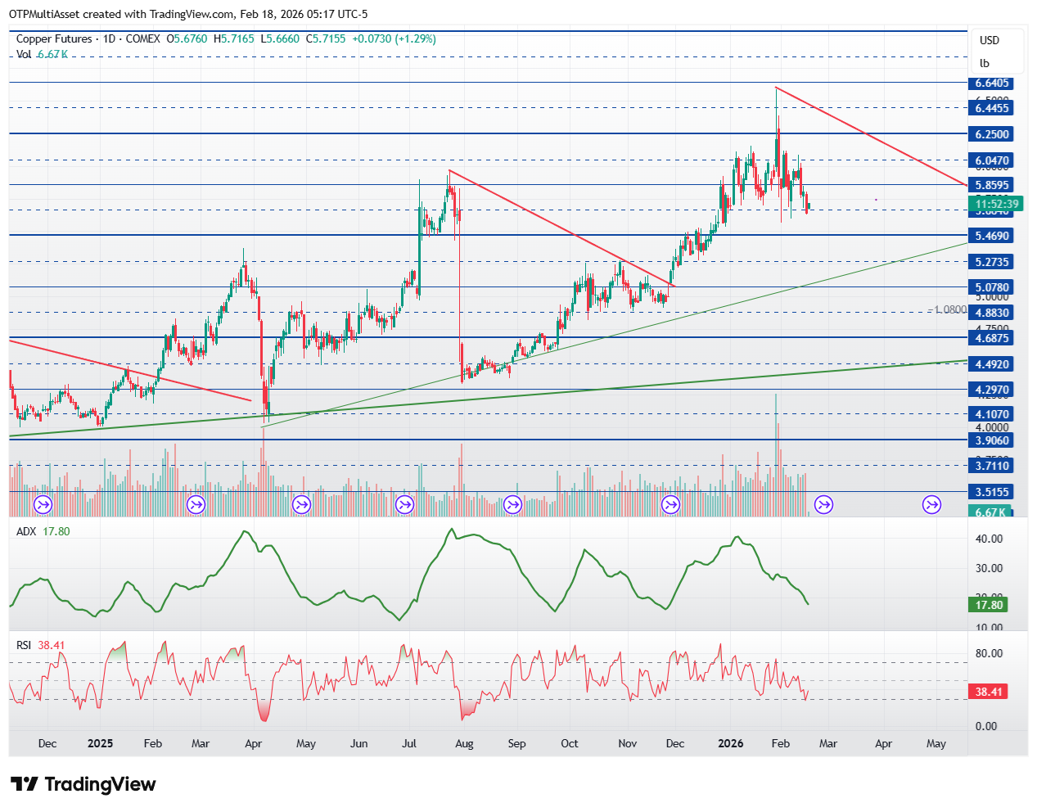Click the purple rollover icon above May 2025
1037x812 pixels.
(302, 504)
